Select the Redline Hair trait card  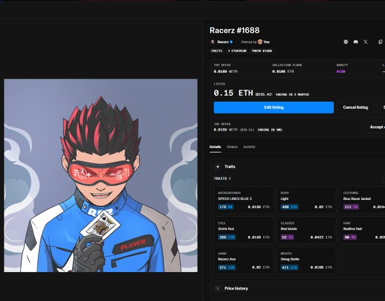(x=362, y=230)
